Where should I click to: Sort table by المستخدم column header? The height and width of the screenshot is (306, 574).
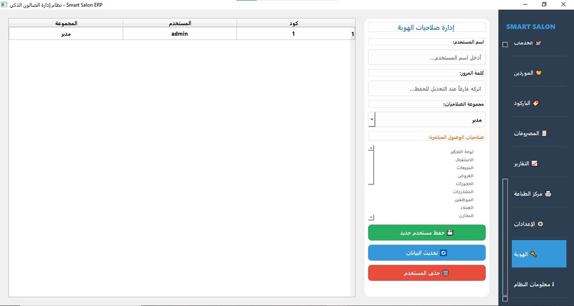(180, 23)
